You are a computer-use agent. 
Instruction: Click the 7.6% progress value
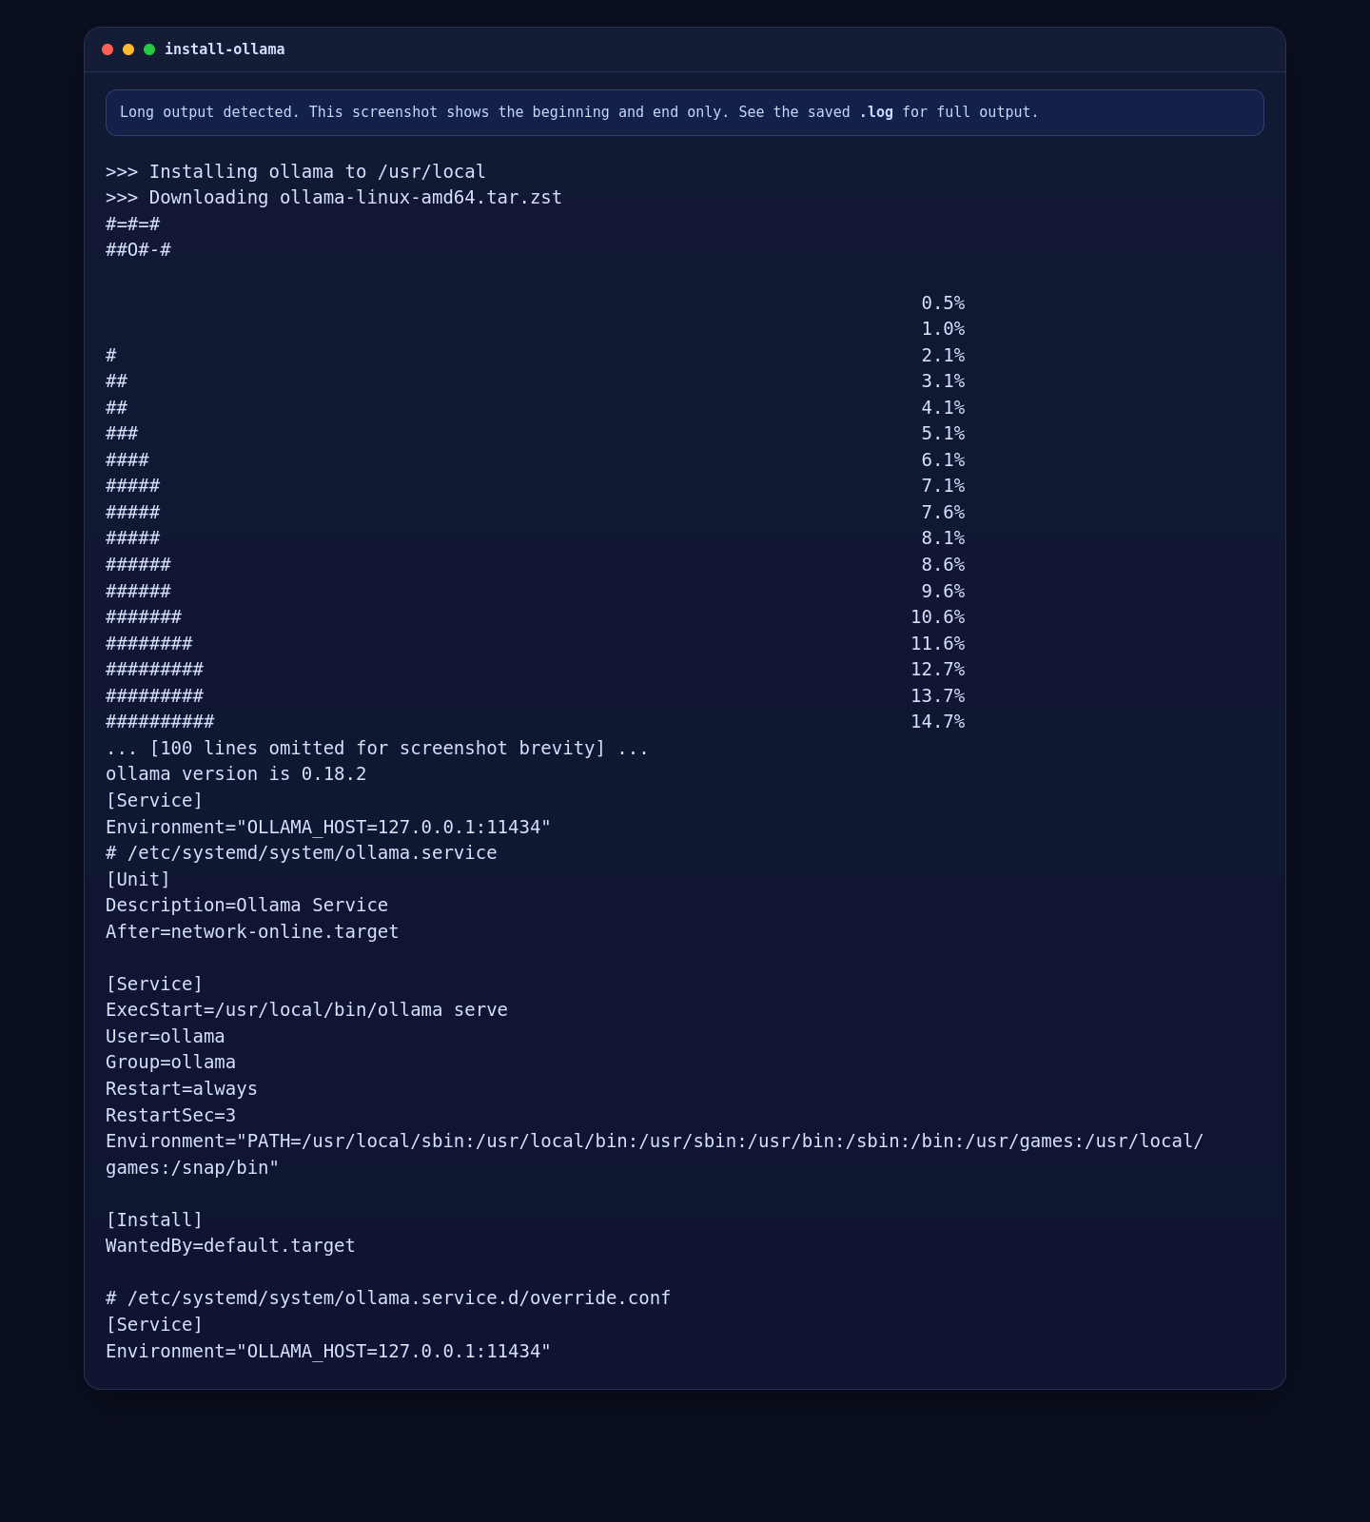(943, 513)
